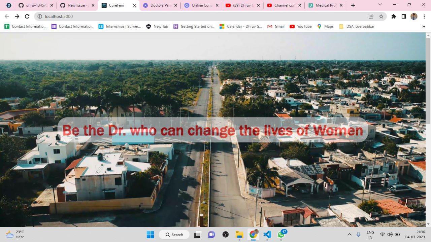
Task: Open the New Tab bookmark
Action: pos(157,26)
